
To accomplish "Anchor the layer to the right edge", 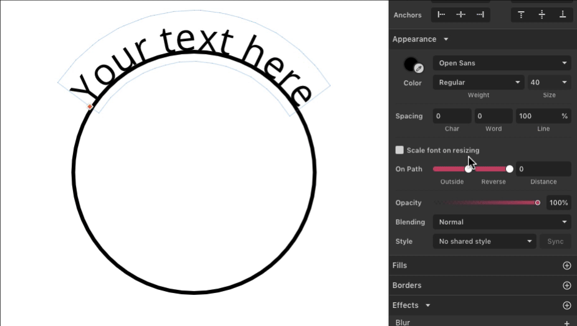I will coord(480,15).
